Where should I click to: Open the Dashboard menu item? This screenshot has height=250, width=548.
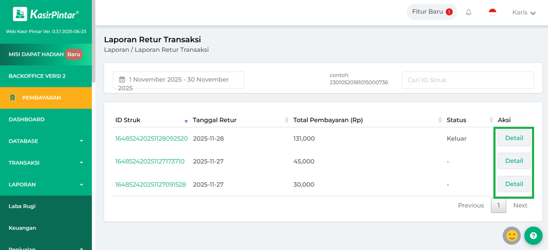coord(26,119)
